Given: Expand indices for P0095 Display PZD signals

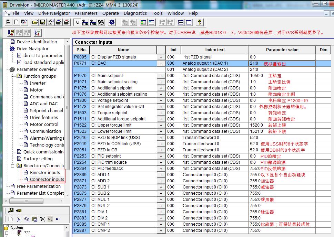Looking at the screenshot, I should 161,57.
